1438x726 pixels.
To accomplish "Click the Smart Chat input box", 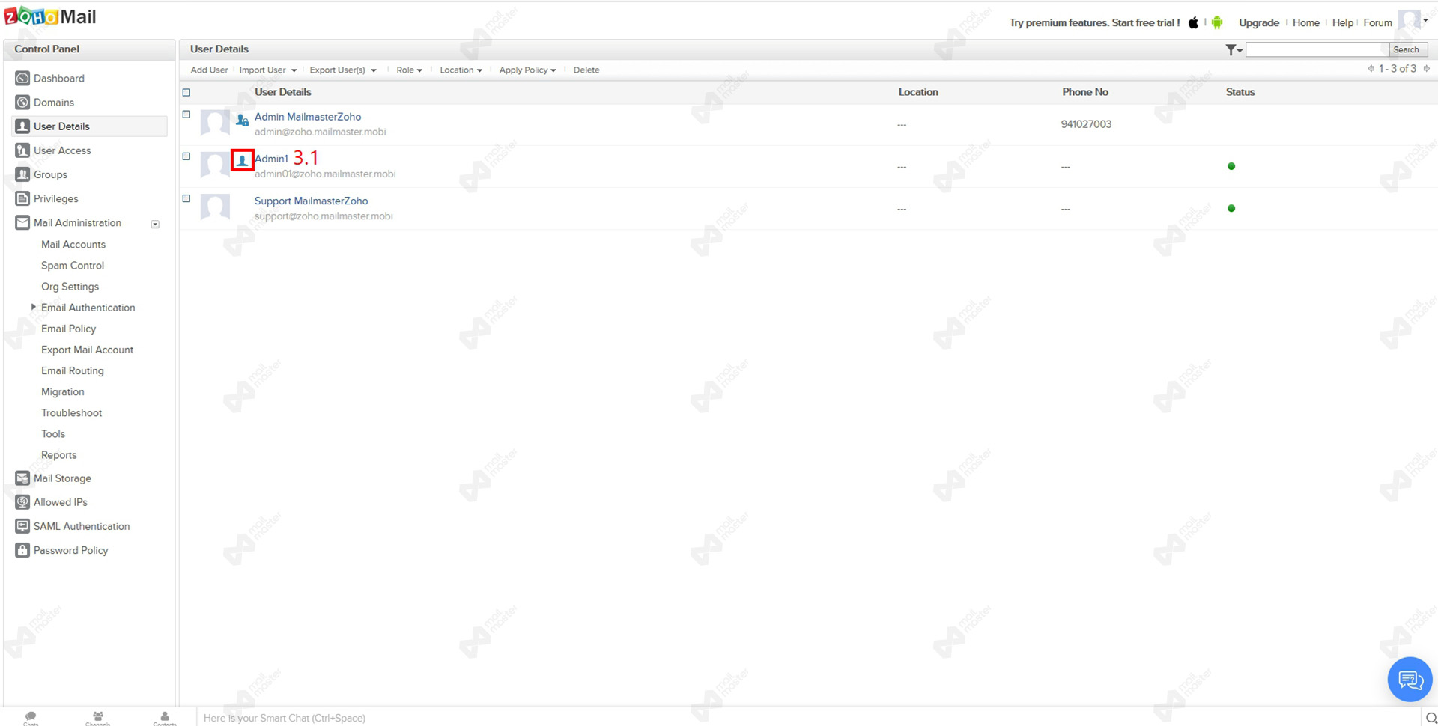I will [x=809, y=718].
